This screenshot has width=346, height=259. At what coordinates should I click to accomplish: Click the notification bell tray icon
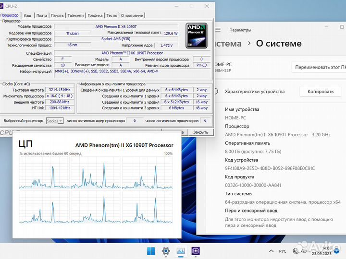(x=336, y=251)
